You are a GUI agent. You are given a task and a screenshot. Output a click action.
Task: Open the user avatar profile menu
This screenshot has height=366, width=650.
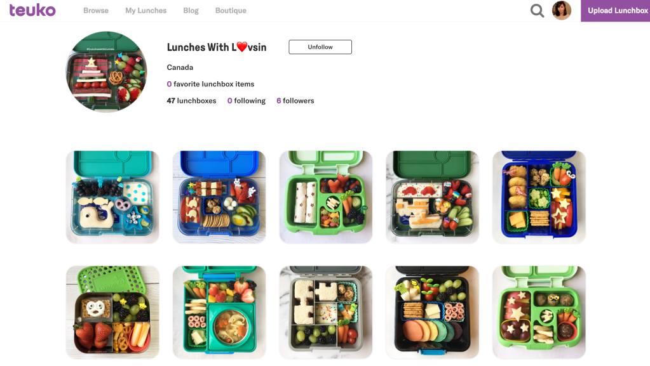click(561, 10)
